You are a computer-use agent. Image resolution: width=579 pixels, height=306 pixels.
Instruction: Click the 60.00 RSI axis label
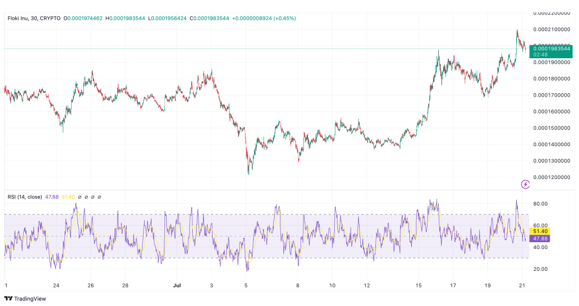click(x=540, y=225)
